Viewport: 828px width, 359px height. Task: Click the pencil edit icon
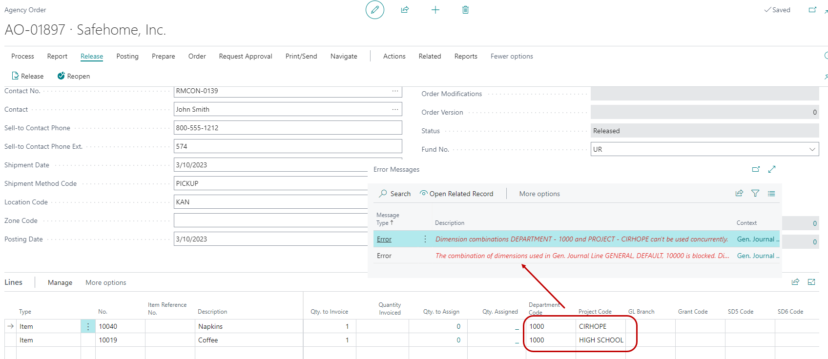(374, 10)
